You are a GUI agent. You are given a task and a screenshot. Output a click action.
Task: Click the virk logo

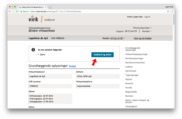click(33, 19)
